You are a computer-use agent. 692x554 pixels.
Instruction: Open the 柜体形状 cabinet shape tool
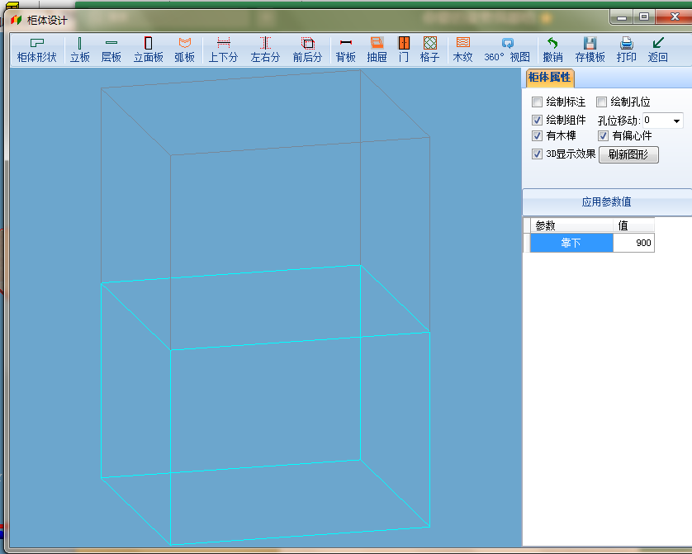(x=36, y=50)
